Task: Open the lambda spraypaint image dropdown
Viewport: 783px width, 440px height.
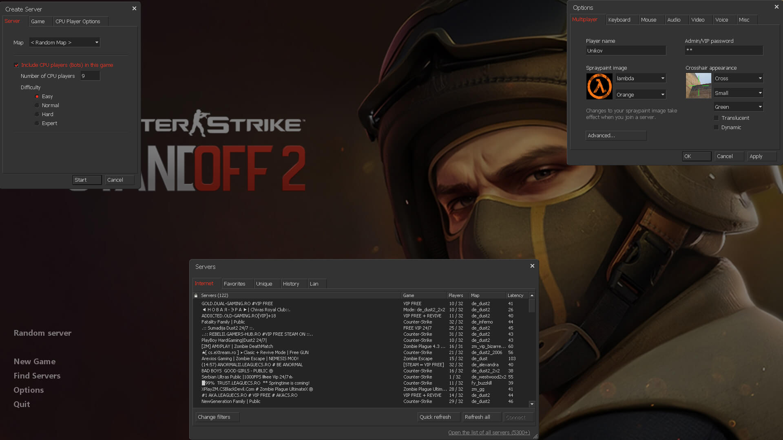Action: tap(641, 78)
